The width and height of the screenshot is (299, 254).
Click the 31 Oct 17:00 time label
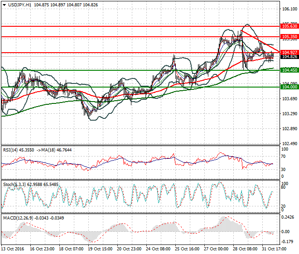point(274,249)
